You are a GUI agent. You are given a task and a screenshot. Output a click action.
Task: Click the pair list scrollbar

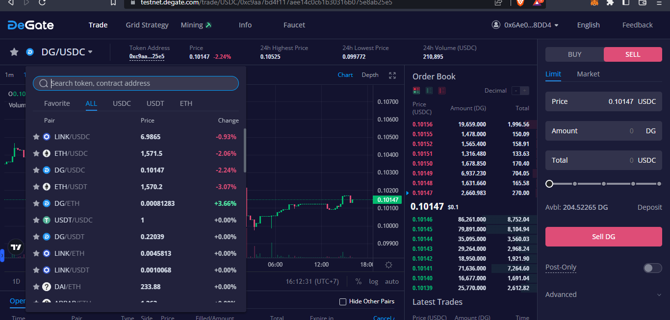[x=245, y=150]
